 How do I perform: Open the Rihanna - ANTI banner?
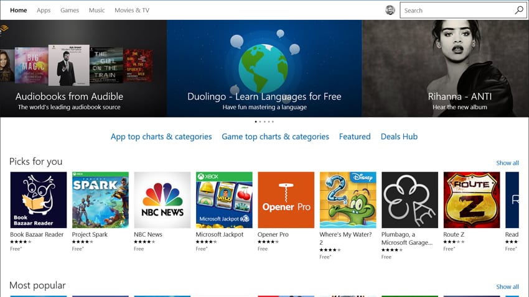click(446, 69)
